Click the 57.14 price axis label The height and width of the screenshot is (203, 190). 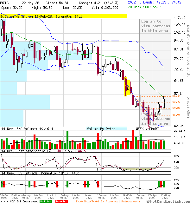click(x=179, y=94)
